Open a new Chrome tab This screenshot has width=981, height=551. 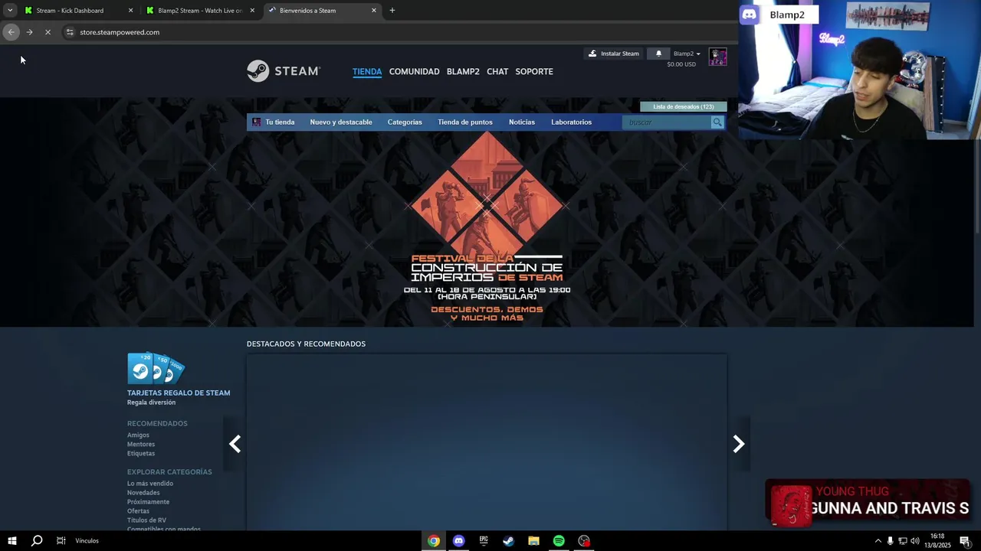coord(392,11)
